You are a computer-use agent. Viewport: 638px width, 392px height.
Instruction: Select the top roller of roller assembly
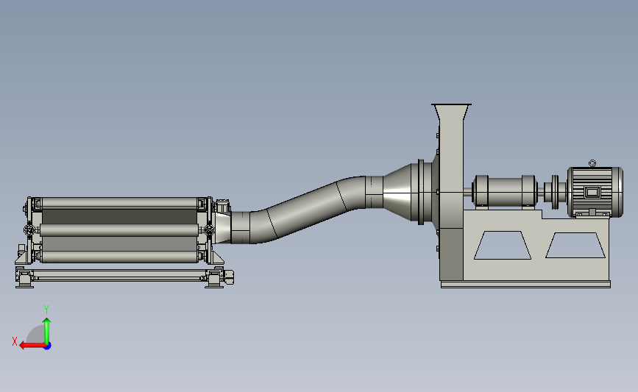[x=120, y=203]
